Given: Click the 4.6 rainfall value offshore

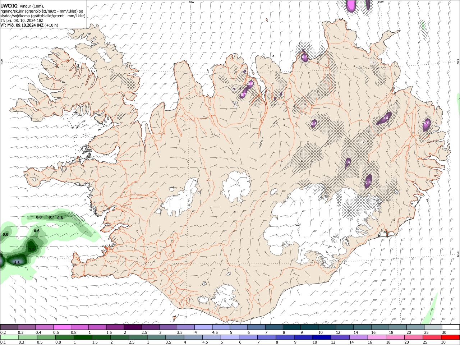Looking at the screenshot, I should click(x=17, y=263).
